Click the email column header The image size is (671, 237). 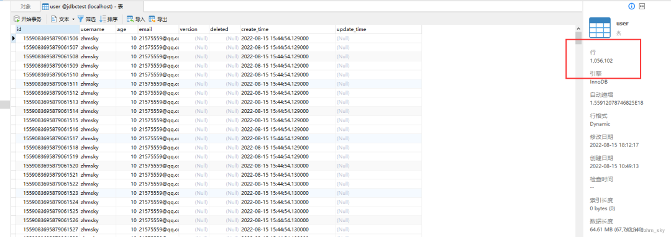point(158,29)
